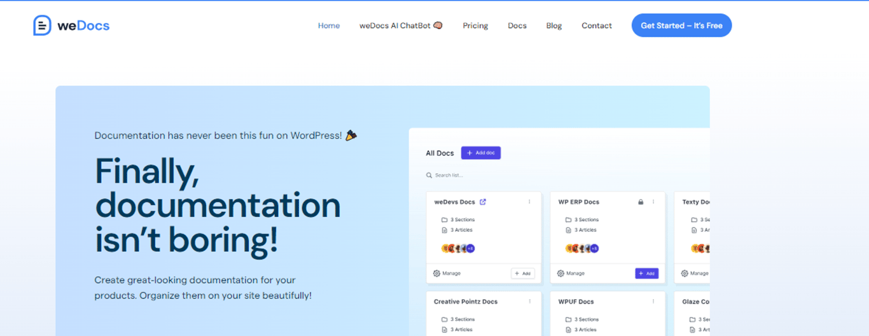This screenshot has height=336, width=869.
Task: Click Get Started – It's Free button
Action: 681,25
